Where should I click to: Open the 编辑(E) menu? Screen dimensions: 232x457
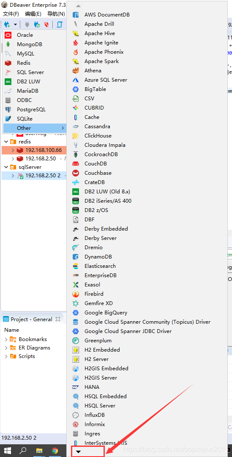click(33, 14)
